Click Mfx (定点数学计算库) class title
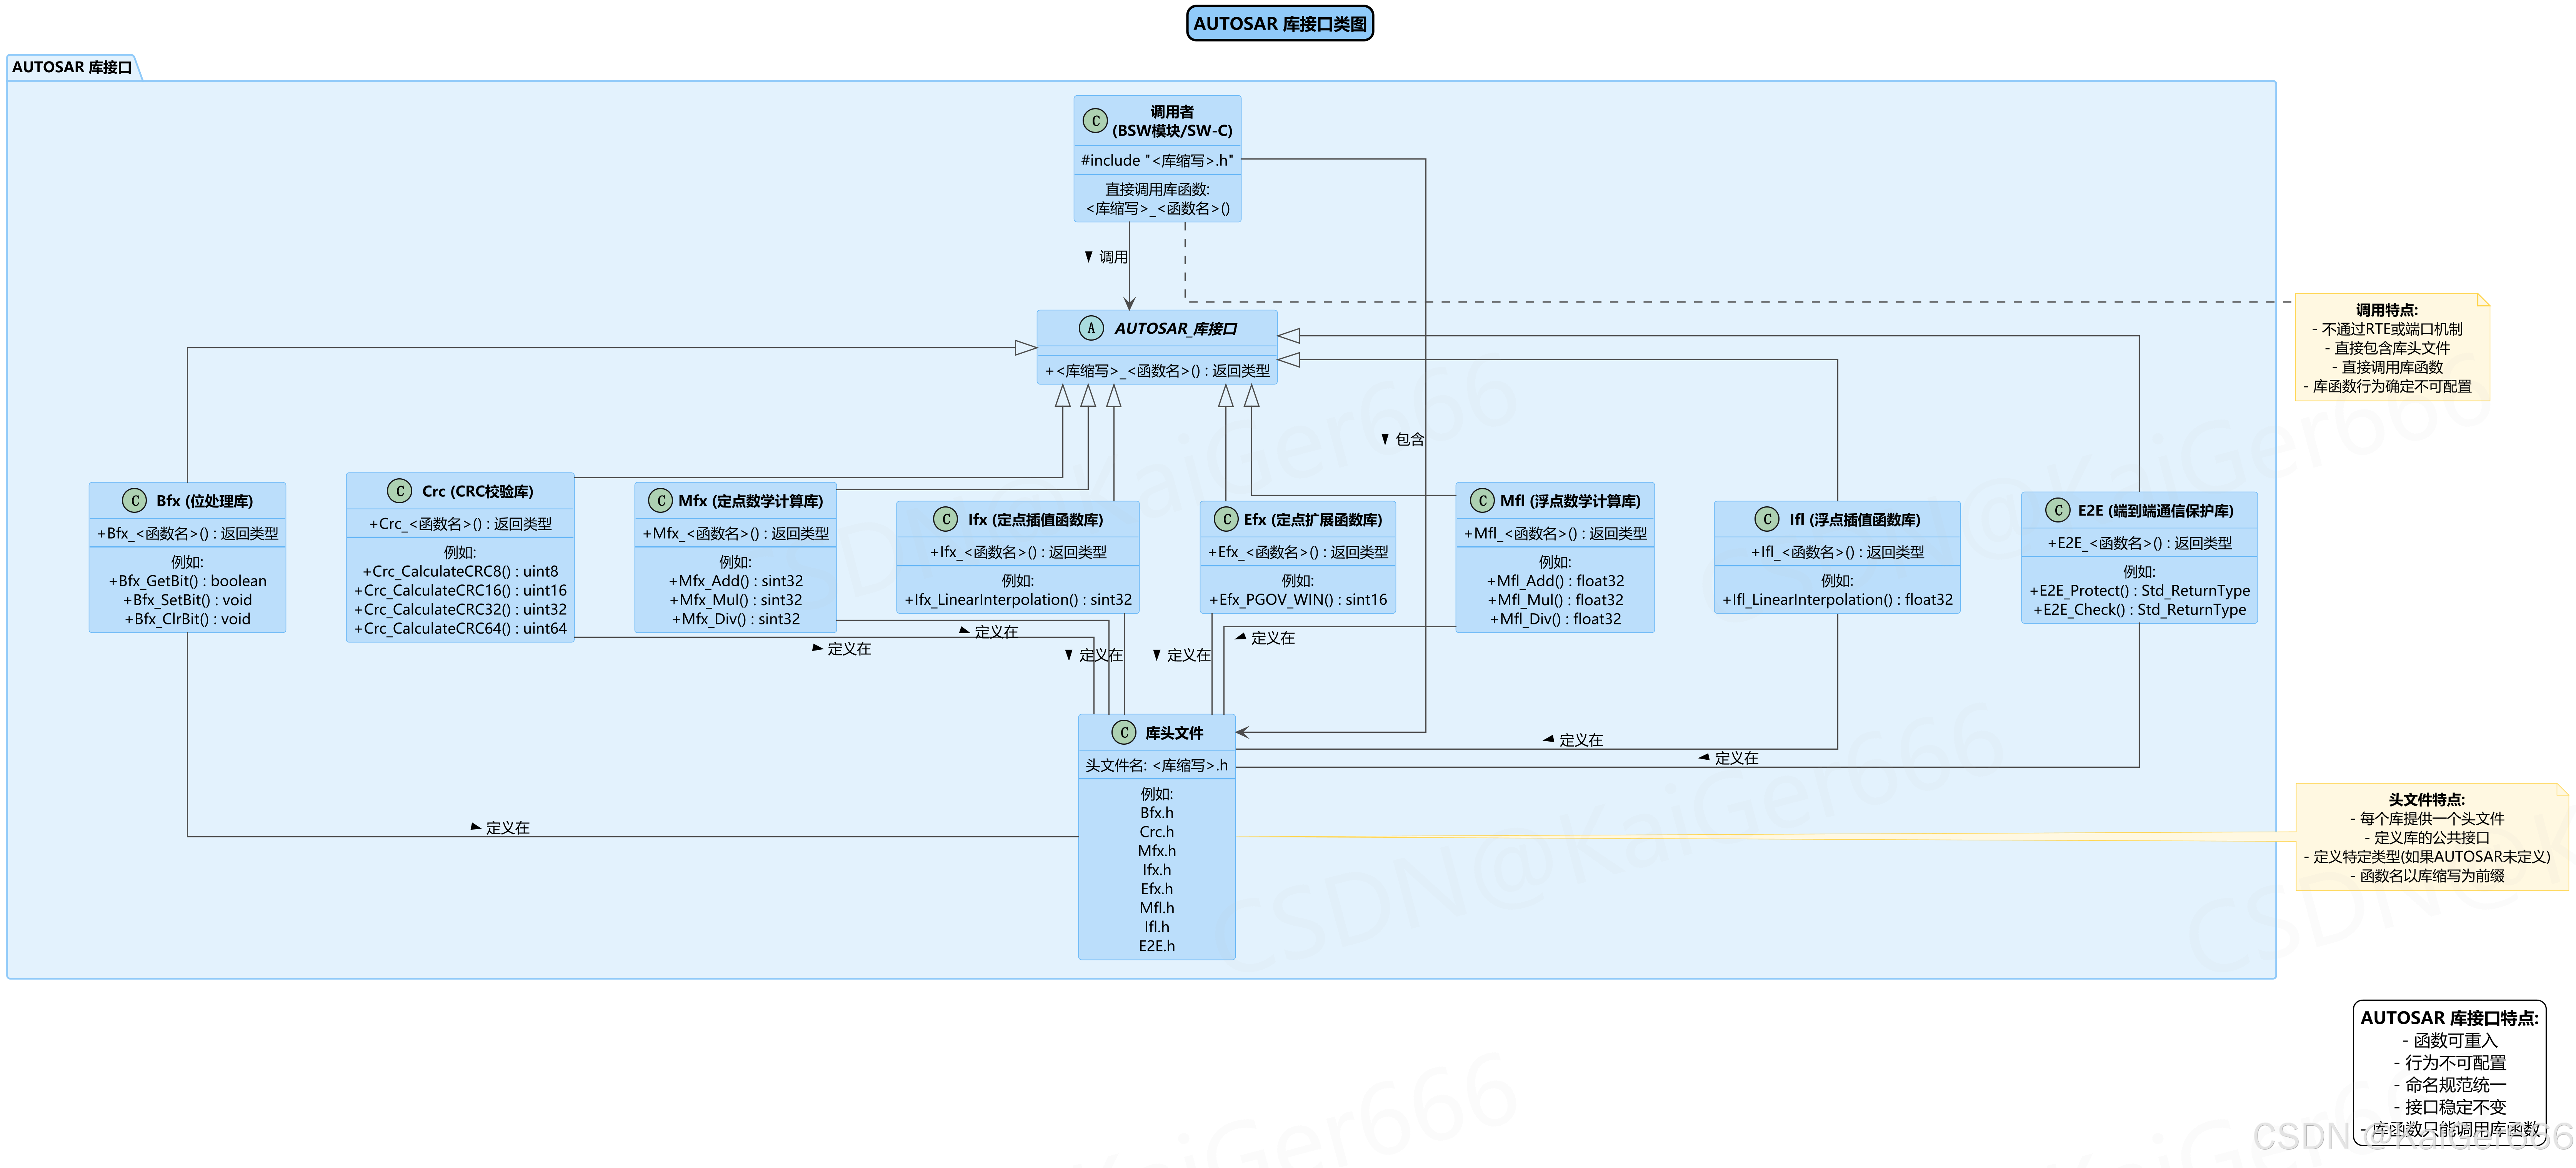 751,501
